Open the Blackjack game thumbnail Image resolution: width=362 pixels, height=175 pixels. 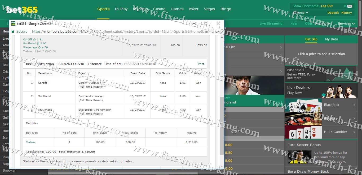click(303, 105)
